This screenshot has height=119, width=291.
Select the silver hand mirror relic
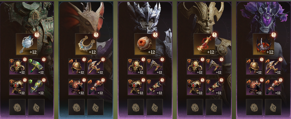pyautogui.click(x=27, y=44)
